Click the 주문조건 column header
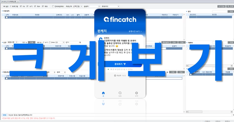 (x=165, y=15)
